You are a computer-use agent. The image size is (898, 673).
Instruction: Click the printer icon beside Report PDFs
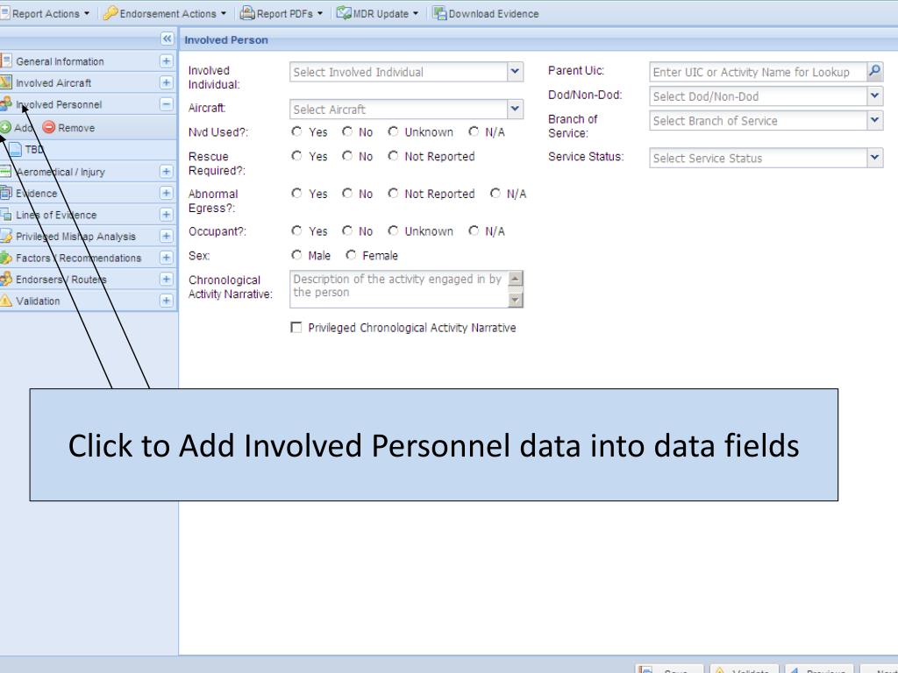point(246,13)
